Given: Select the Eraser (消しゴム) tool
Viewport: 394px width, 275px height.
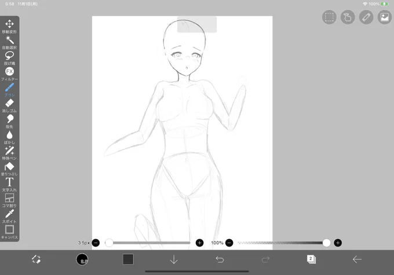Looking at the screenshot, I should (9, 105).
